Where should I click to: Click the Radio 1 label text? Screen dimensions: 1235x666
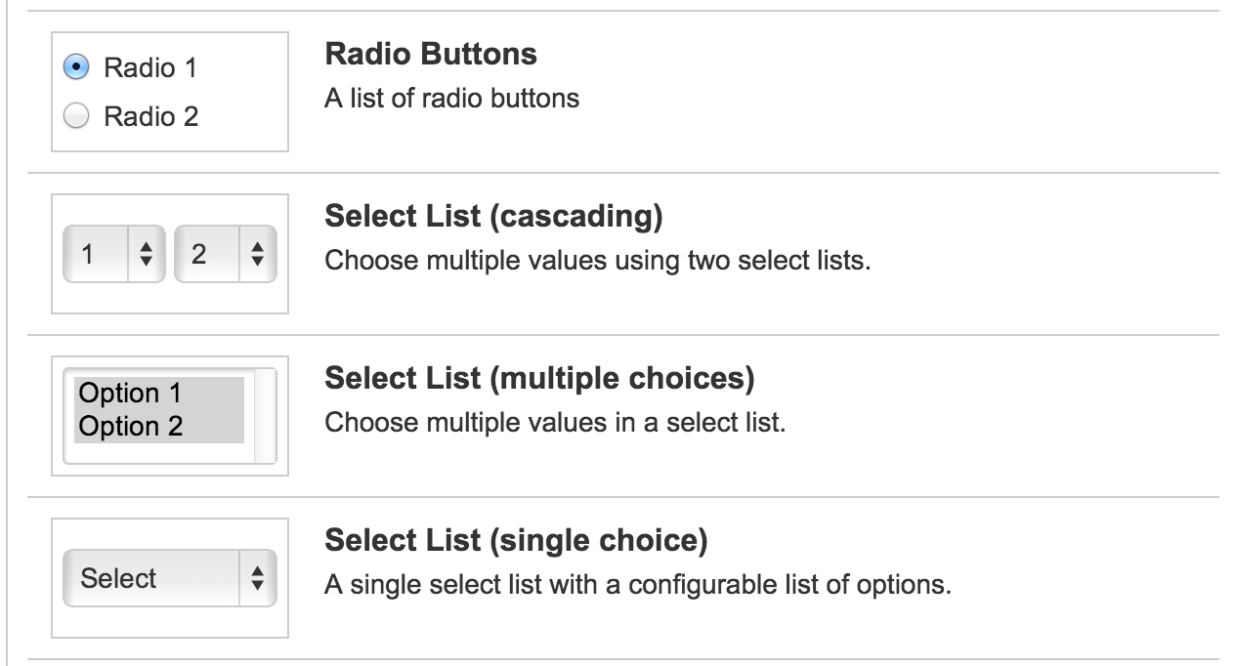click(150, 67)
